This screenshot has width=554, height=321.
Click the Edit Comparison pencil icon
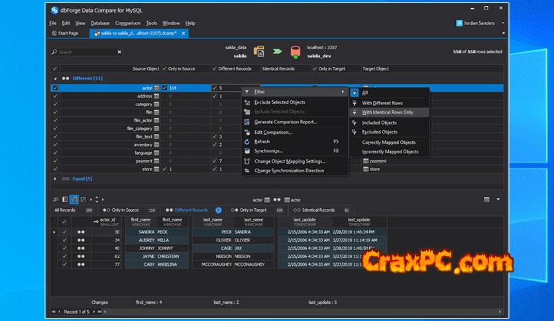(x=247, y=132)
